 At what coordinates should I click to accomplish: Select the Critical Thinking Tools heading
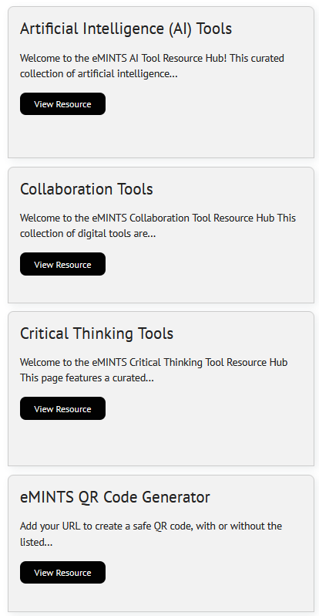tap(96, 333)
